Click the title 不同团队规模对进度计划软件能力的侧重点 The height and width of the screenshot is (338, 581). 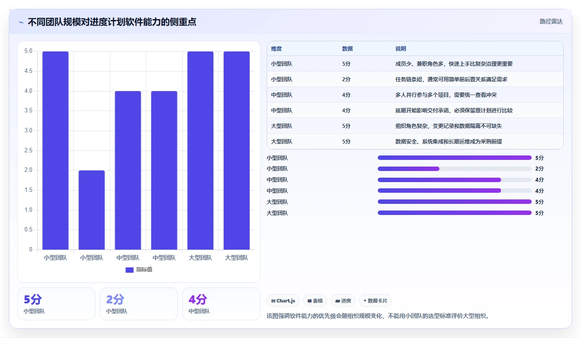(112, 22)
